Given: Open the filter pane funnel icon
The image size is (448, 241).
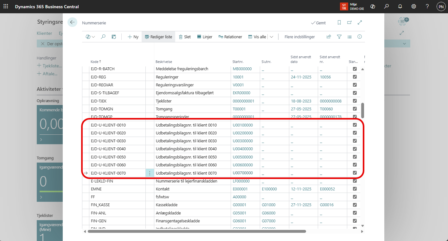Looking at the screenshot, I should [339, 37].
